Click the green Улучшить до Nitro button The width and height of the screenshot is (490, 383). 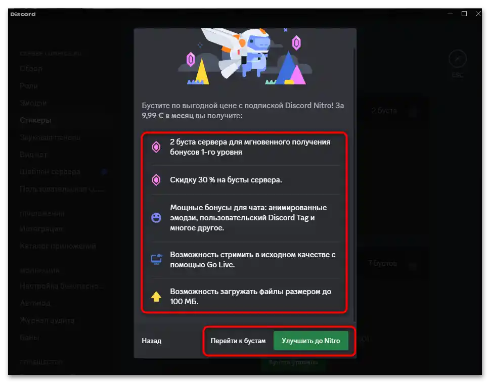click(x=310, y=341)
